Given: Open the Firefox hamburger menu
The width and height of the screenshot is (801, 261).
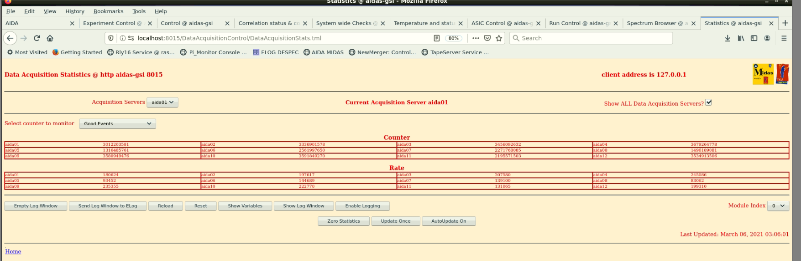Looking at the screenshot, I should 784,38.
